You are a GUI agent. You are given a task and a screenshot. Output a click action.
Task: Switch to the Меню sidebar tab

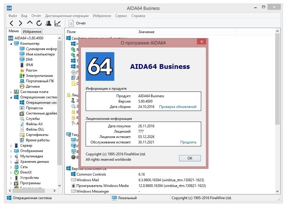point(14,31)
